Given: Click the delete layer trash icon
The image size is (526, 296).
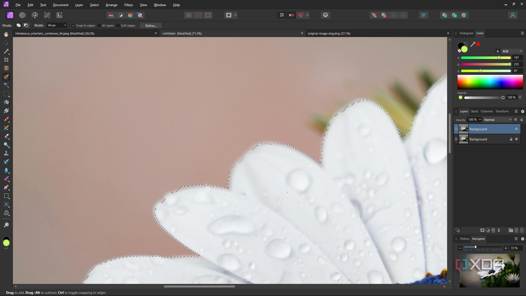Looking at the screenshot, I should pos(522,230).
